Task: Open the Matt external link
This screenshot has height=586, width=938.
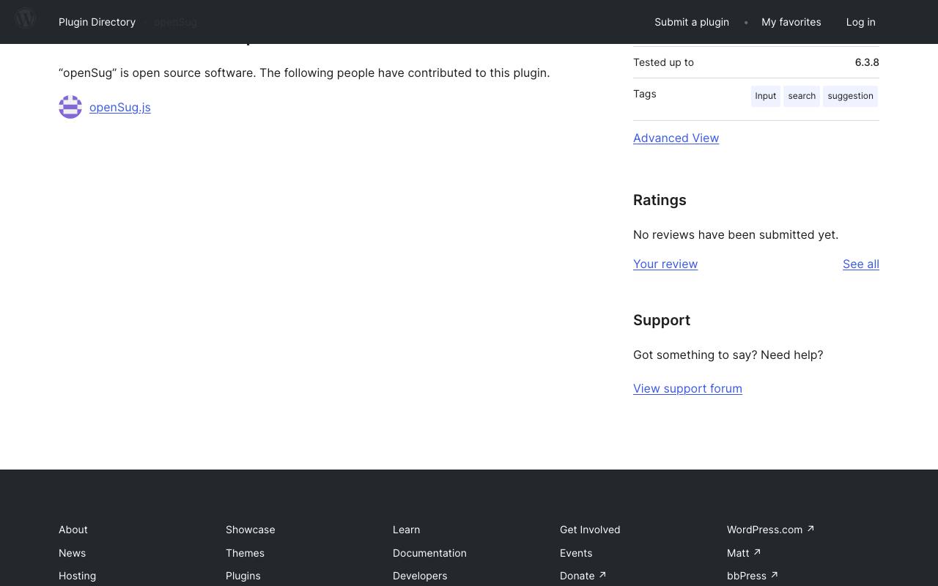Action: coord(744,553)
